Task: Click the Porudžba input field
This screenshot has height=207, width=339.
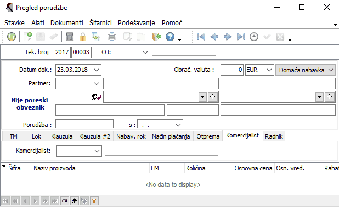Action: click(84, 124)
